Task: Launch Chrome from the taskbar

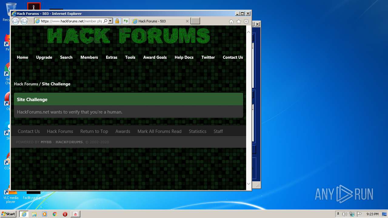Action: (x=55, y=214)
